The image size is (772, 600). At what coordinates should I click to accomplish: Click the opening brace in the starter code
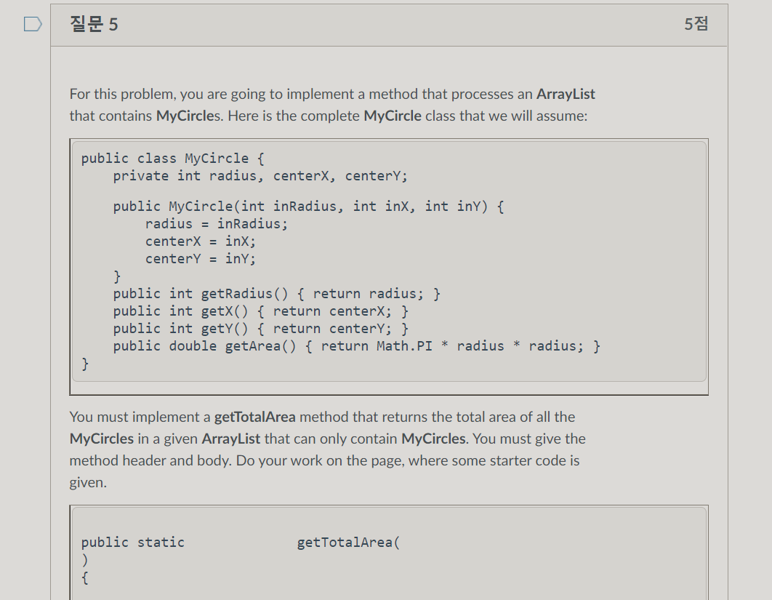coord(84,577)
